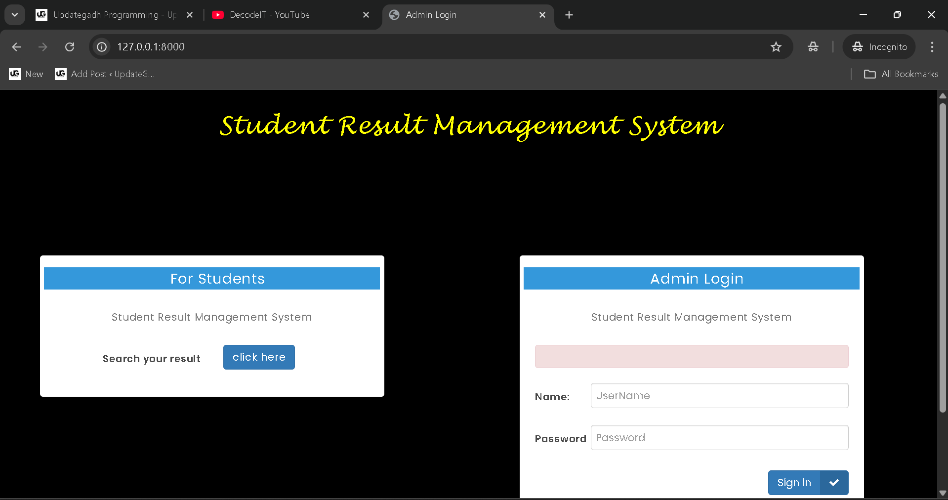Viewport: 948px width, 500px height.
Task: Open the Incognito profile indicator
Action: click(x=879, y=47)
